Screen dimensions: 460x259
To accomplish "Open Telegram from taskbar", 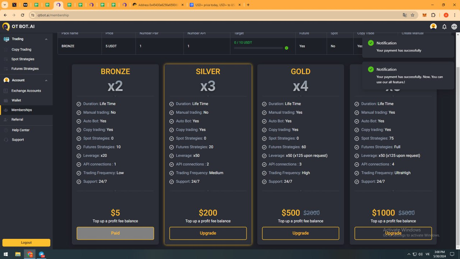I will [42, 254].
